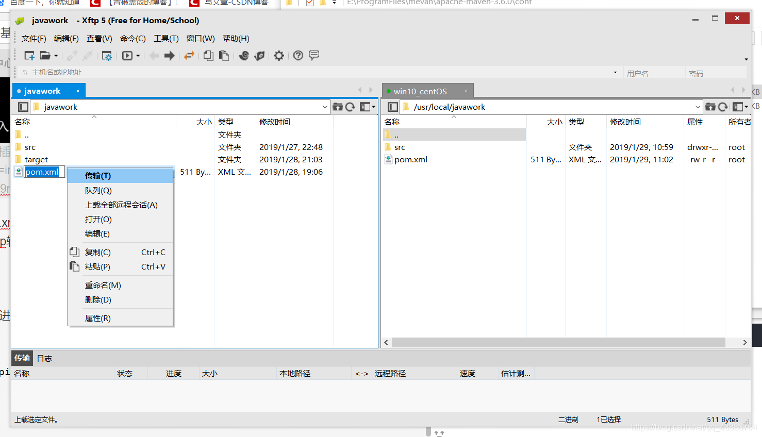Click the hostname or IP address field
This screenshot has width=762, height=437.
[x=320, y=73]
